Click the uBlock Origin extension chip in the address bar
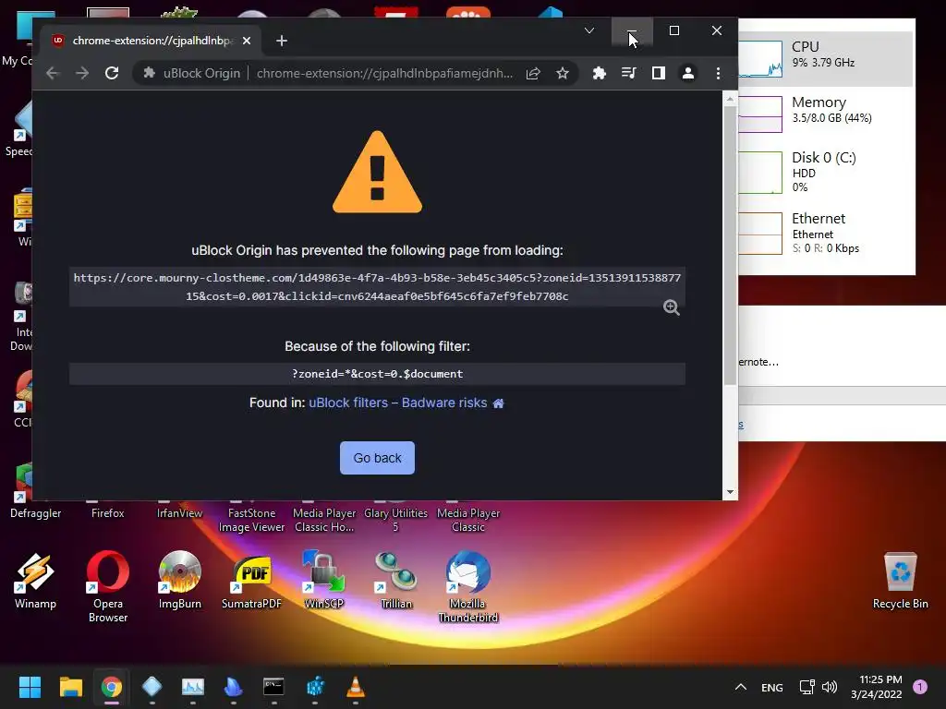The image size is (946, 709). tap(192, 73)
